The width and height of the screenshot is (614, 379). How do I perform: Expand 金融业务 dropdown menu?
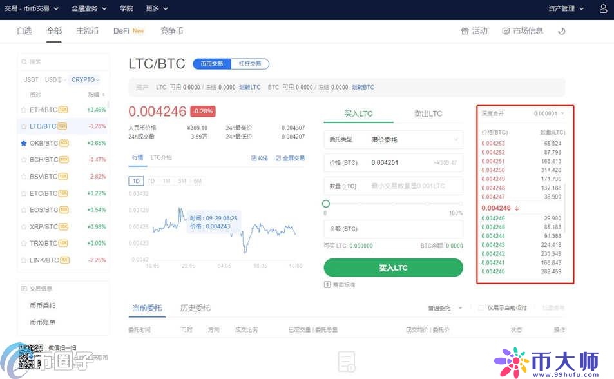click(89, 8)
